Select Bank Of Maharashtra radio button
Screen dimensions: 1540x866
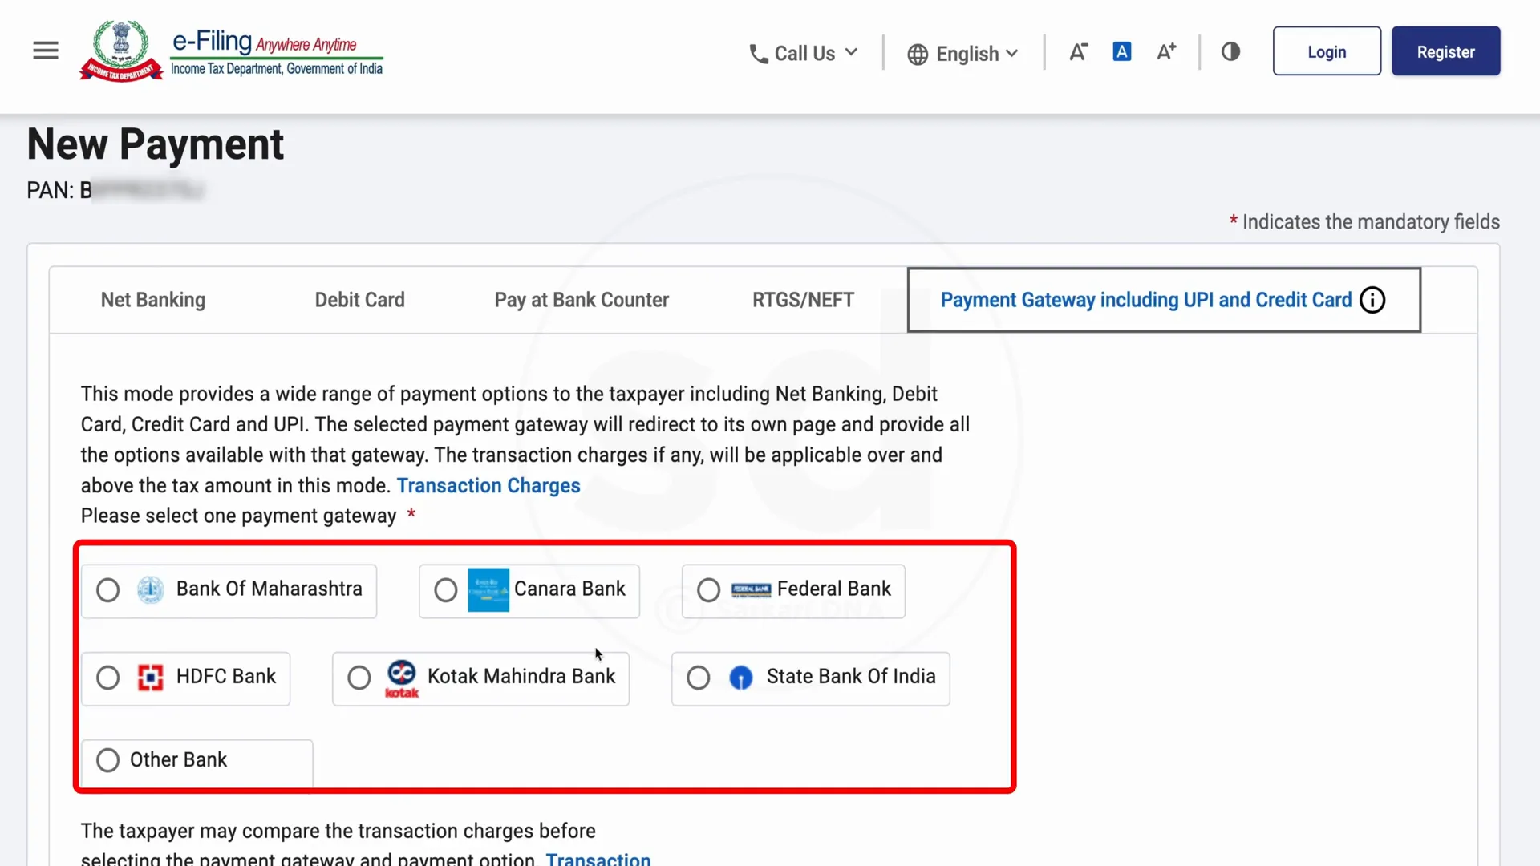[107, 590]
